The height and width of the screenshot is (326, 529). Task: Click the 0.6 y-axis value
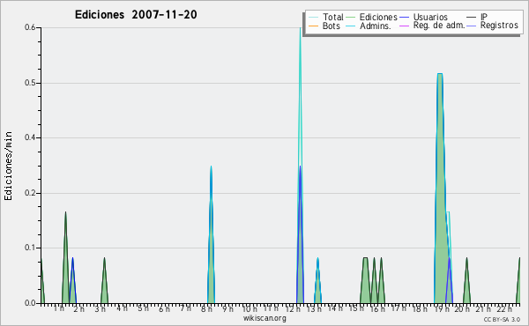(30, 27)
